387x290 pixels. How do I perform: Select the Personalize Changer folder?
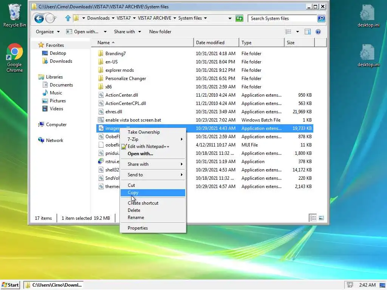click(x=125, y=79)
